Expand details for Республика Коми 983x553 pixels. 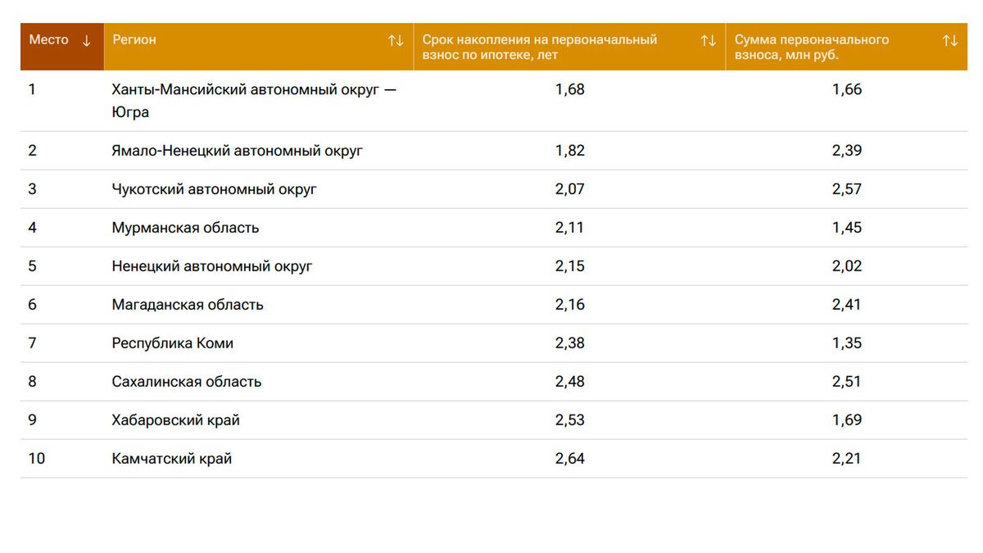(172, 342)
